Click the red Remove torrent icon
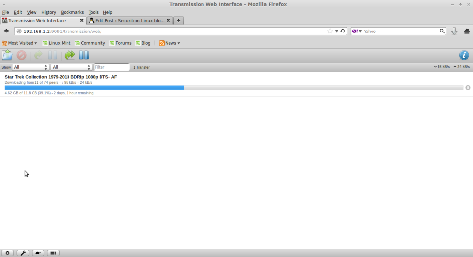Screen dimensions: 473x257 tap(21, 55)
